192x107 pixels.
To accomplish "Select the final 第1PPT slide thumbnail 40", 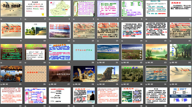I will point(181,95).
